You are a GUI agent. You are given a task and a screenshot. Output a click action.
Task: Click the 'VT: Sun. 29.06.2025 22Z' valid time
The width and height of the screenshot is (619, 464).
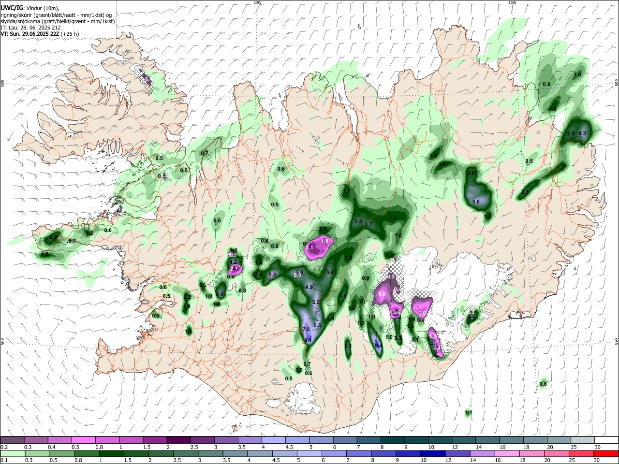pos(30,34)
